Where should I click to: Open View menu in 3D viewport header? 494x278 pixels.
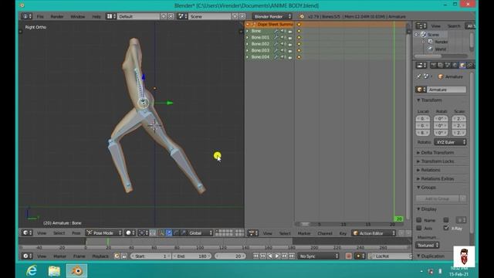tap(42, 233)
